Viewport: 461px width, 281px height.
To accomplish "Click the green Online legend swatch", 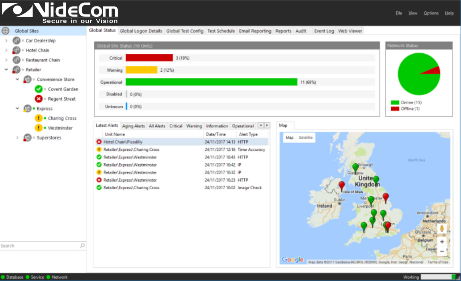I will pyautogui.click(x=395, y=103).
